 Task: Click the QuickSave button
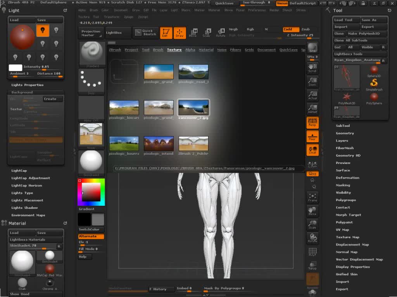coord(224,3)
